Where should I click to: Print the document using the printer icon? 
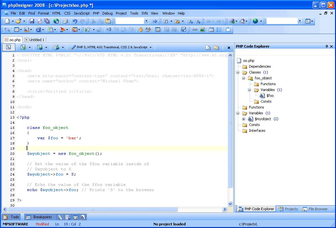click(66, 21)
